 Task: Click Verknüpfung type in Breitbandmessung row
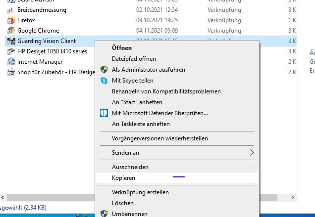pos(224,10)
